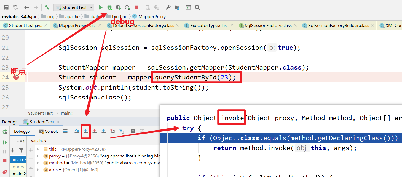This screenshot has height=177, width=402.
Task: Open the thread selector dropdown
Action: tap(21, 141)
